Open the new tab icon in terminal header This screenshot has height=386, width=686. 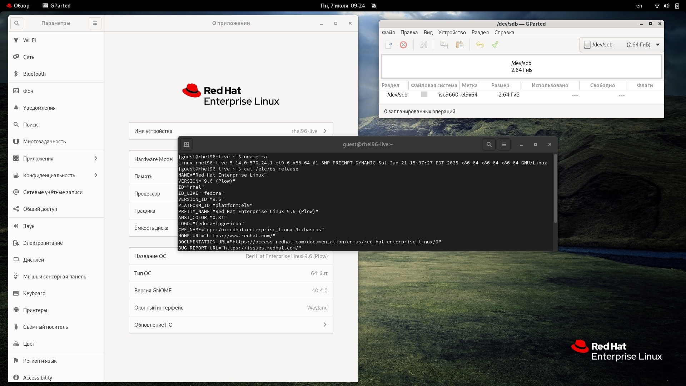(187, 144)
